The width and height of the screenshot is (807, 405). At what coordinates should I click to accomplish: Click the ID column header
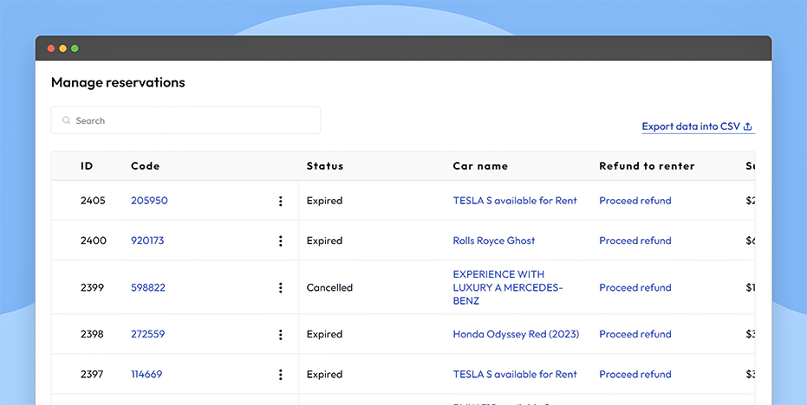tap(87, 166)
